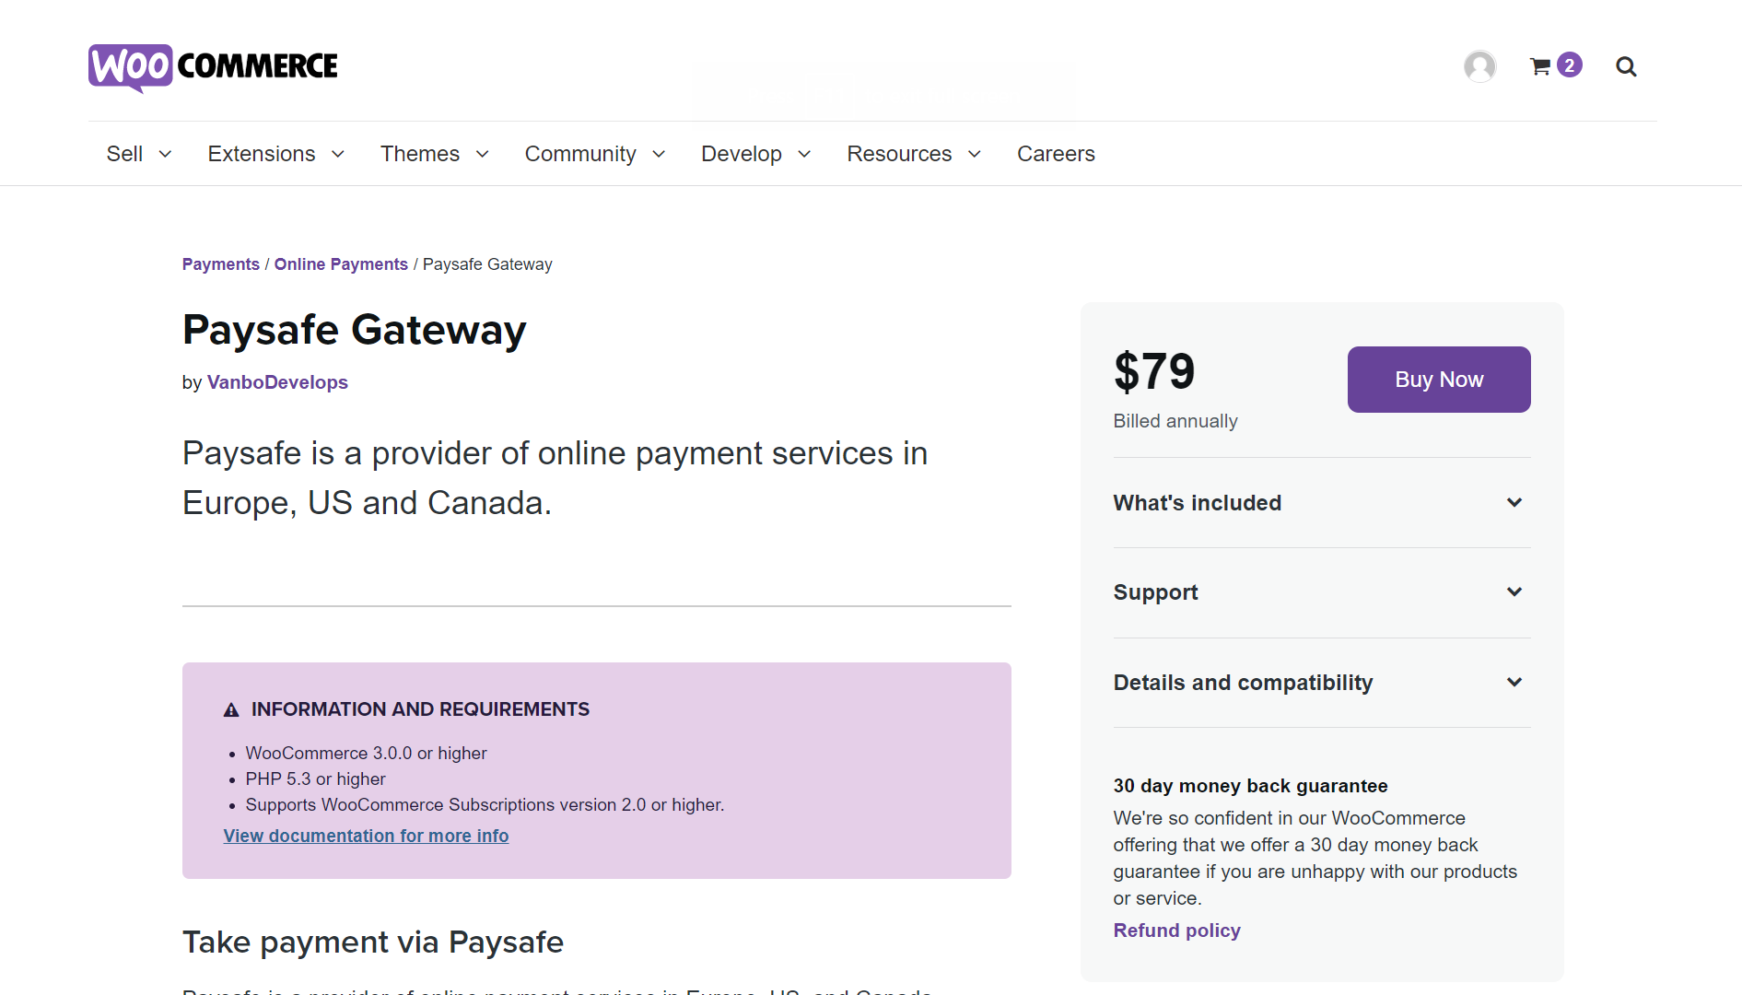Click the PHP 5.3 or higher requirement

click(x=315, y=779)
